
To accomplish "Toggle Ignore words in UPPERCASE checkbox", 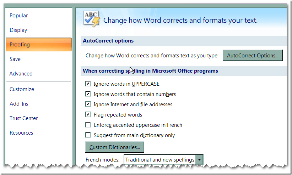I will [88, 84].
